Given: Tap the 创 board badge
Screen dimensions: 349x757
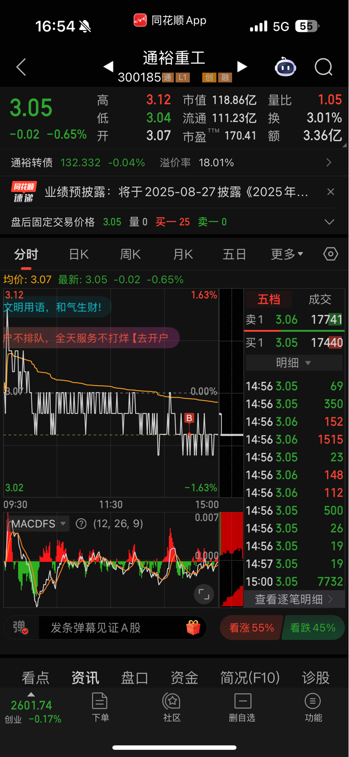Looking at the screenshot, I should pyautogui.click(x=209, y=78).
